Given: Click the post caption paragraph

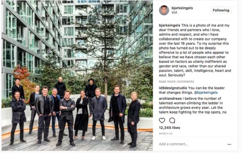Looking at the screenshot, I should [x=195, y=50].
